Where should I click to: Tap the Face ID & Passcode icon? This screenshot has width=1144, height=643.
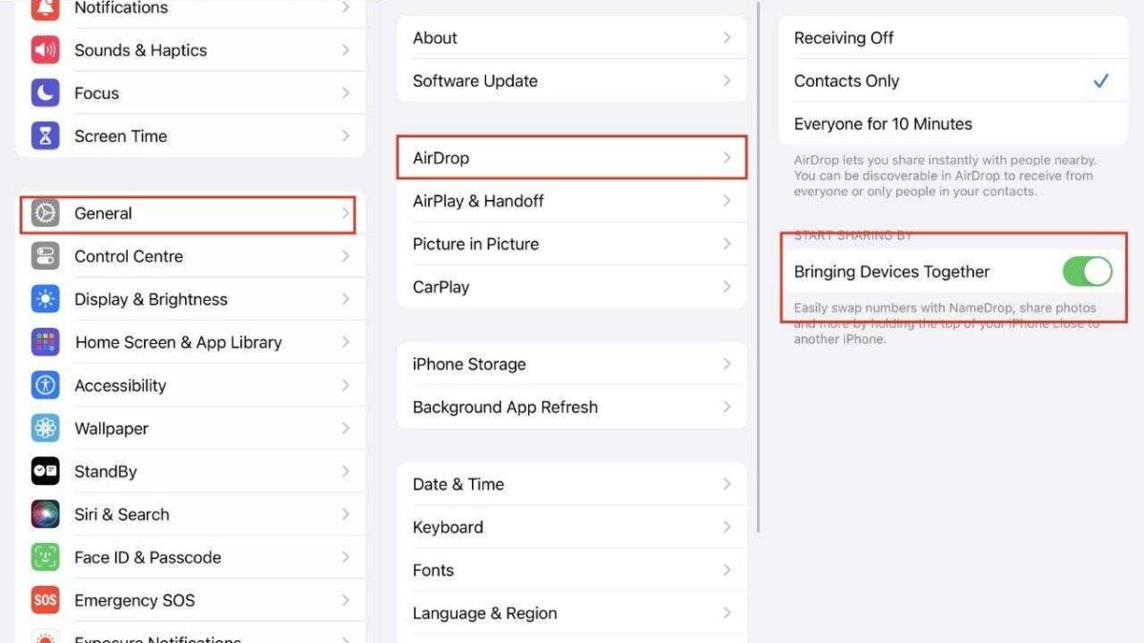pyautogui.click(x=45, y=557)
